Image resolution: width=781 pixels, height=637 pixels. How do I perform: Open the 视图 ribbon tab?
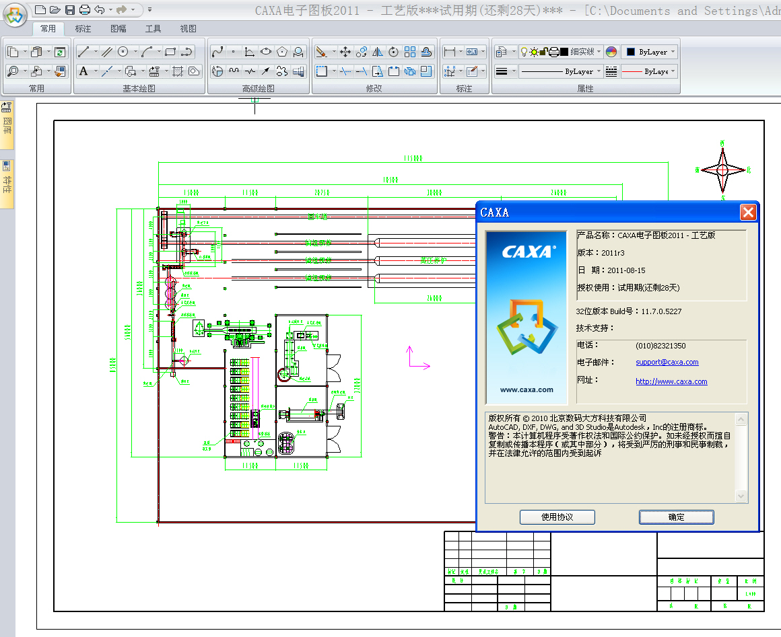click(x=189, y=29)
